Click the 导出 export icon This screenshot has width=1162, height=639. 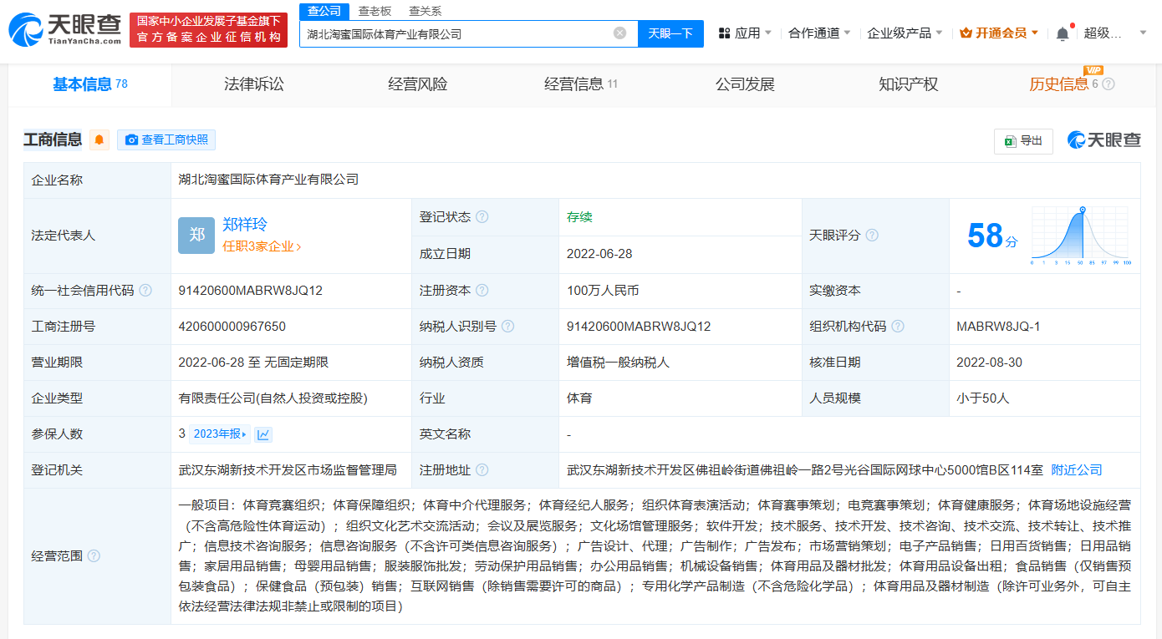(1010, 141)
